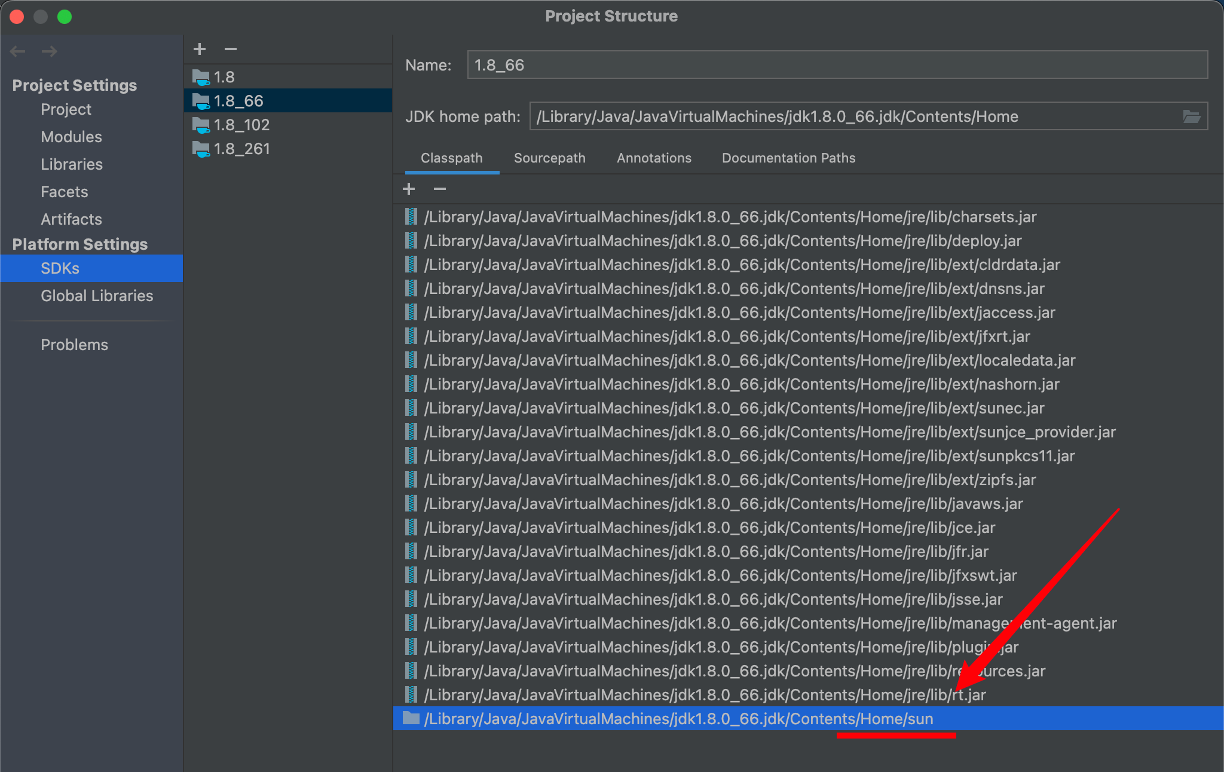Click the remove classpath entry minus icon

click(440, 189)
